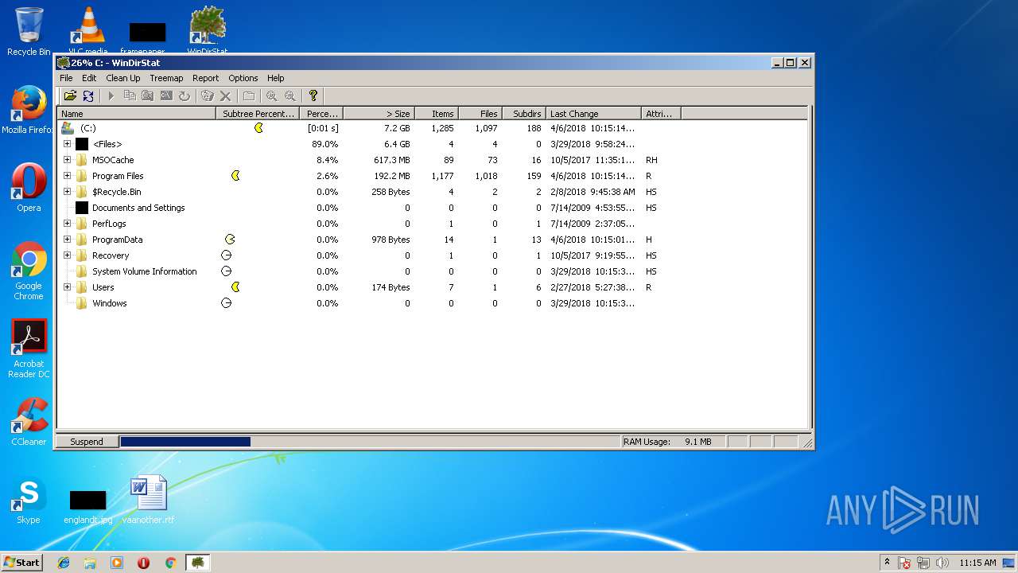The image size is (1018, 573).
Task: Click the Refresh All toolbar icon
Action: coord(88,95)
